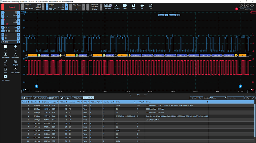The image size is (256, 143).
Task: Go to previous search result arrow
Action: pyautogui.click(x=247, y=98)
